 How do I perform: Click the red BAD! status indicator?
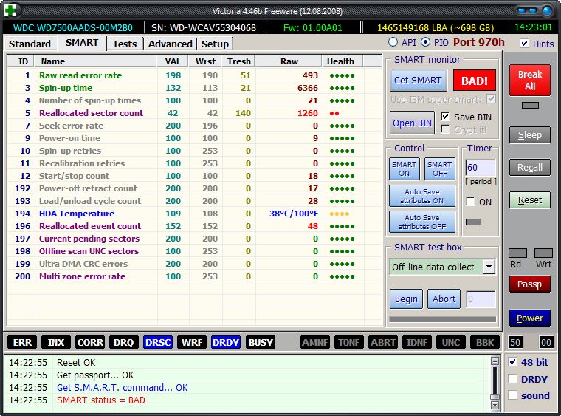pyautogui.click(x=474, y=80)
